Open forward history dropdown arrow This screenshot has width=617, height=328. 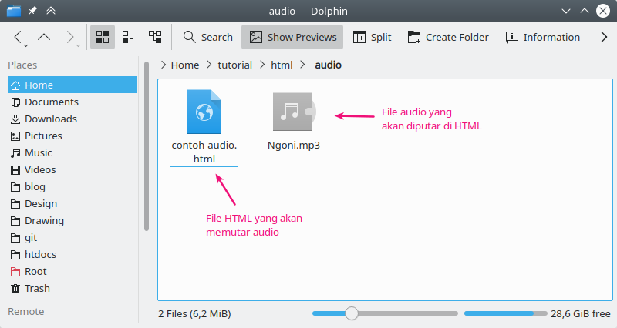click(x=79, y=46)
